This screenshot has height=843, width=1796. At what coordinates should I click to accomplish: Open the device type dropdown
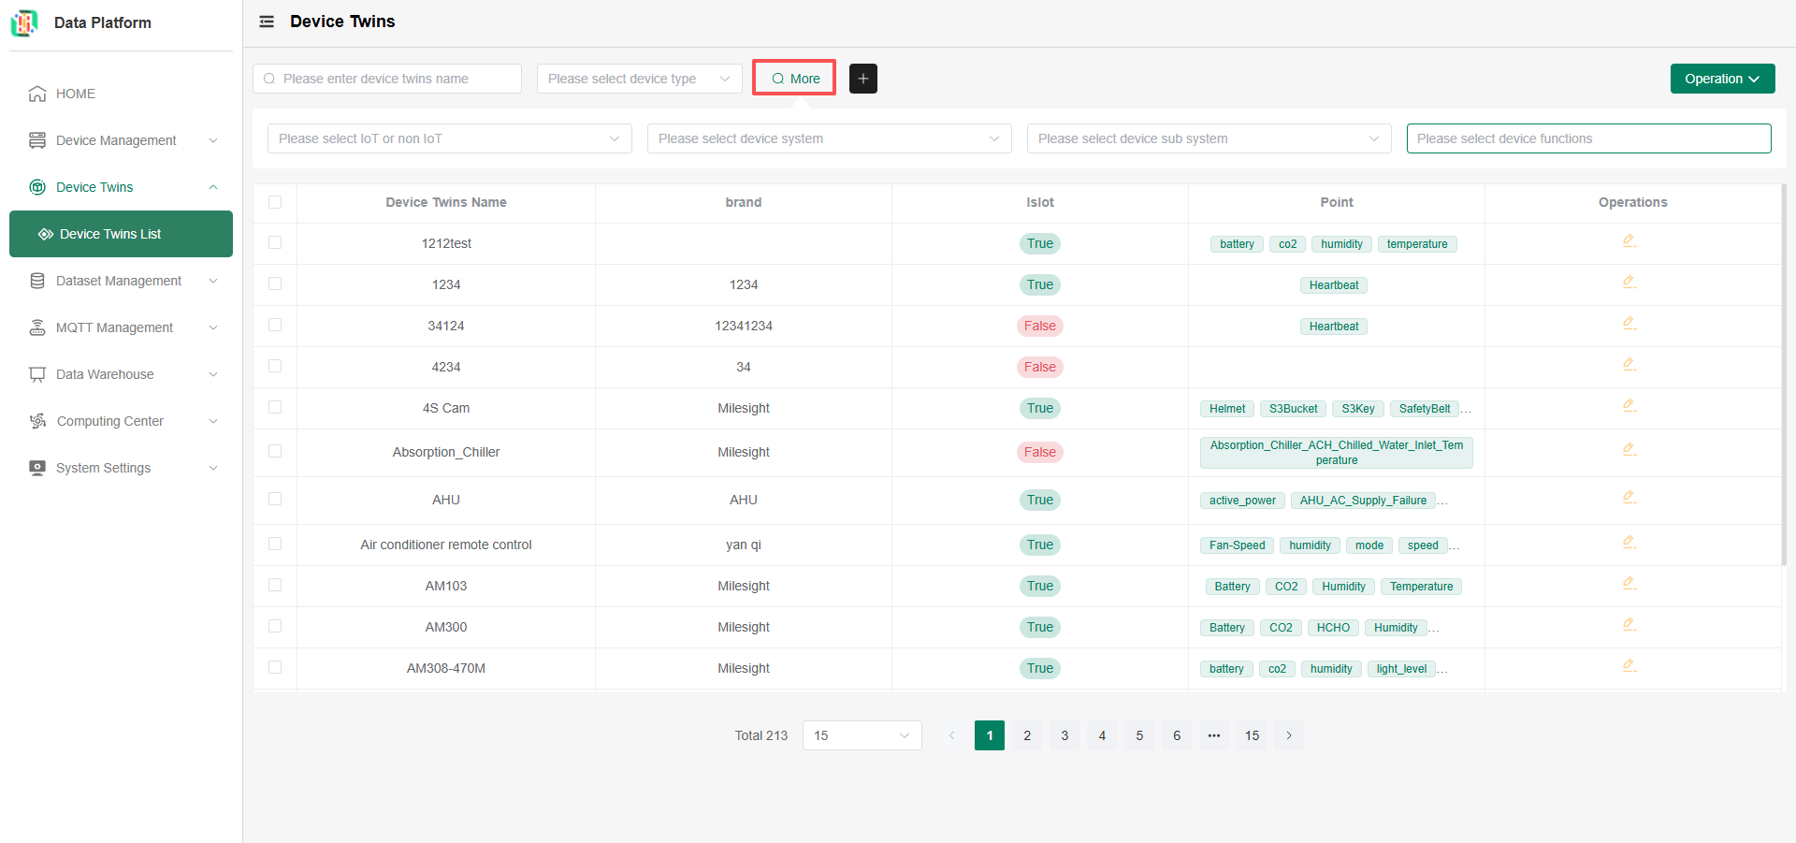point(639,79)
